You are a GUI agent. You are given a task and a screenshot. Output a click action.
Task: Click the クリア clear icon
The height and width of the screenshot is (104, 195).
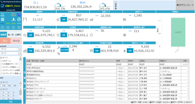coord(13,28)
